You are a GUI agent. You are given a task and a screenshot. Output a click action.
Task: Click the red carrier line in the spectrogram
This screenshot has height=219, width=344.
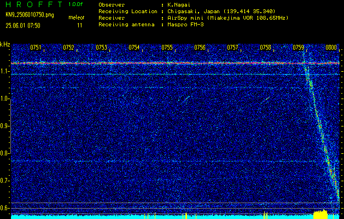[175, 64]
